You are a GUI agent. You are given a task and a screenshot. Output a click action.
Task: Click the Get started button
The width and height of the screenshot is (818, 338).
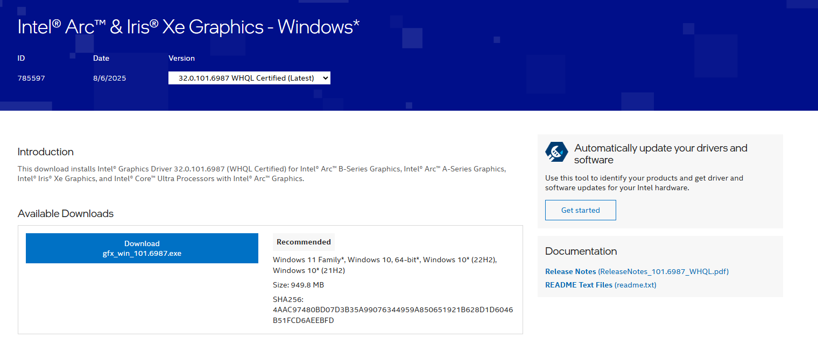click(x=581, y=210)
